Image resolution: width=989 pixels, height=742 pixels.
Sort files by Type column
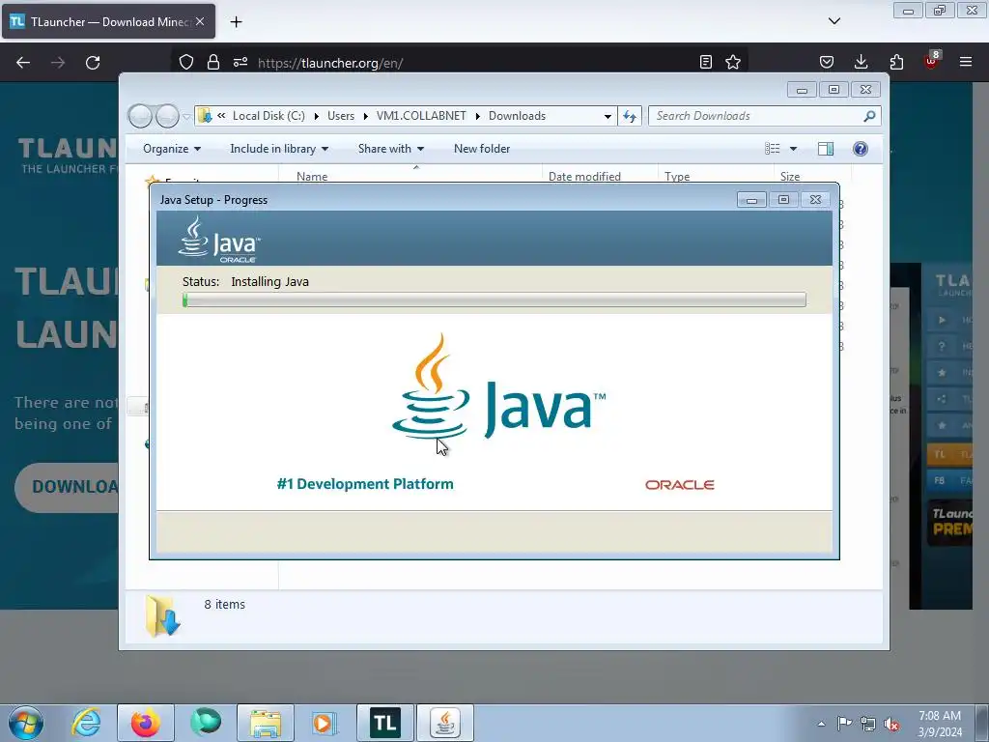[x=716, y=176]
